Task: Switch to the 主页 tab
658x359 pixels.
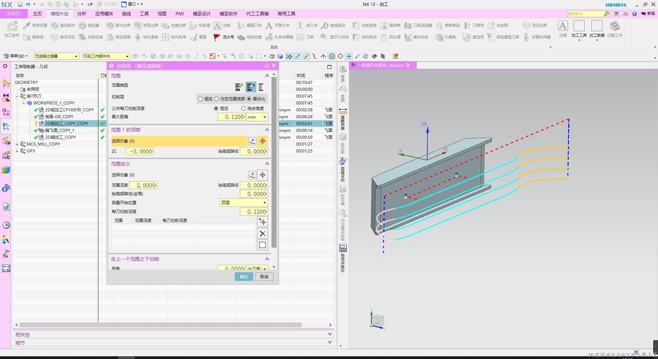Action: tap(37, 14)
